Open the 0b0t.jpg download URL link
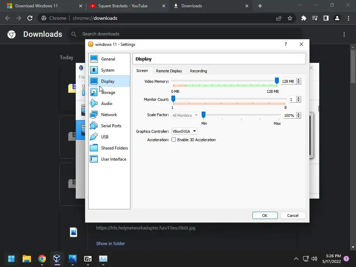 146,228
